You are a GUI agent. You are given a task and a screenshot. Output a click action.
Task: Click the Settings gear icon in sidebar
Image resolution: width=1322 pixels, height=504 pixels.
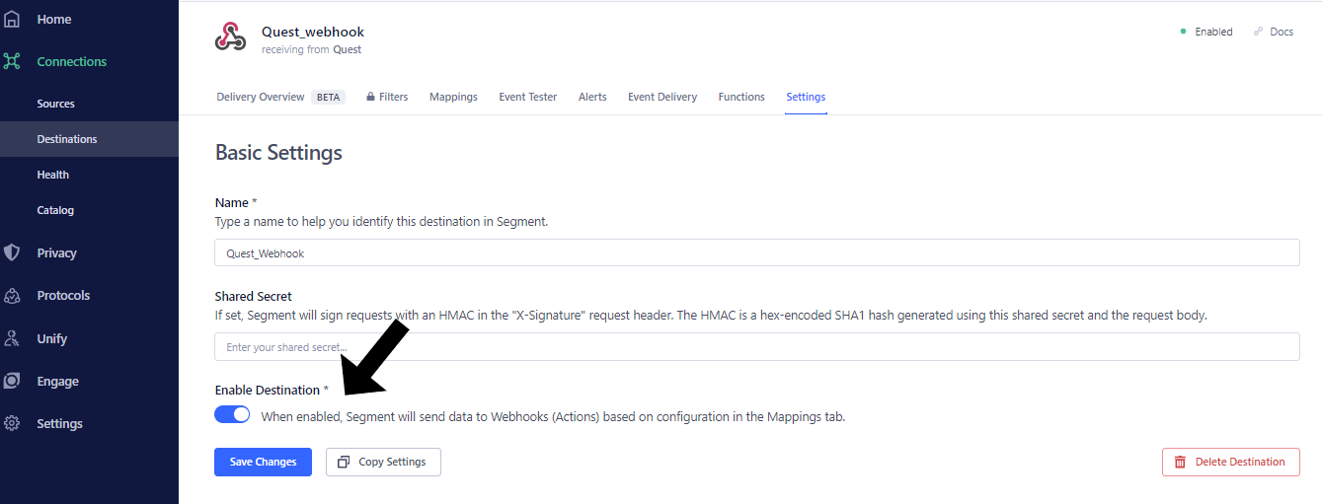(x=12, y=424)
